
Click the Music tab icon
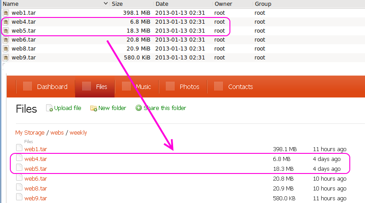click(127, 86)
